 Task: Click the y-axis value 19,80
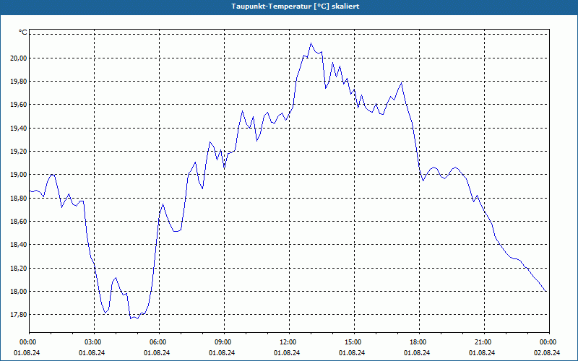18,82
